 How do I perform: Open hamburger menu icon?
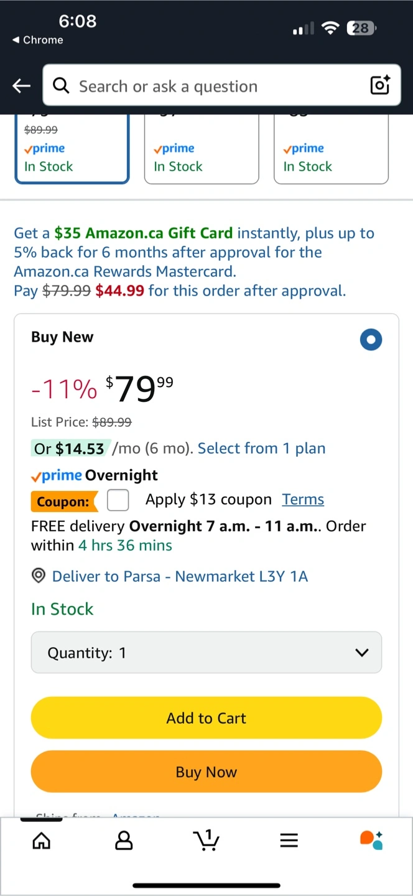click(x=289, y=841)
